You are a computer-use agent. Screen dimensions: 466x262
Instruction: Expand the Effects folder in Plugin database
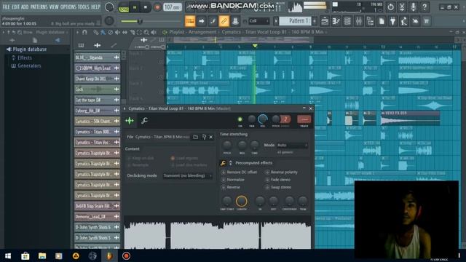(24, 57)
